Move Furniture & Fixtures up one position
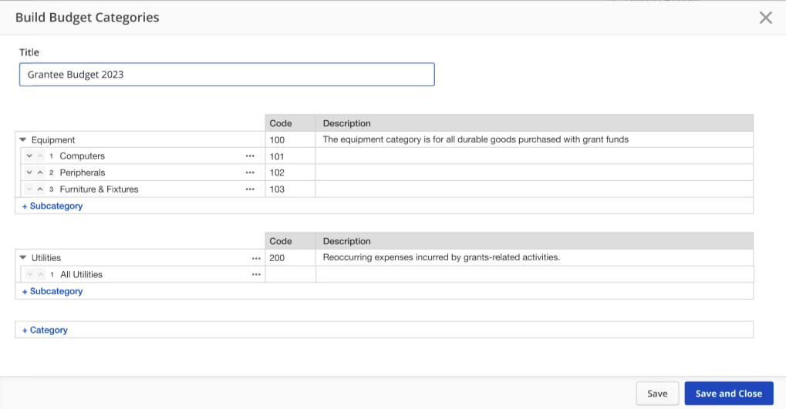Screen dimensions: 786x409 (40, 189)
